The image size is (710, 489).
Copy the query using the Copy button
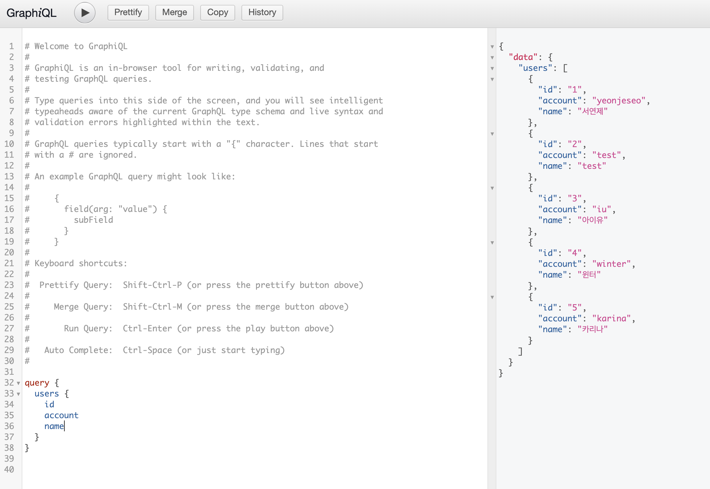click(217, 13)
